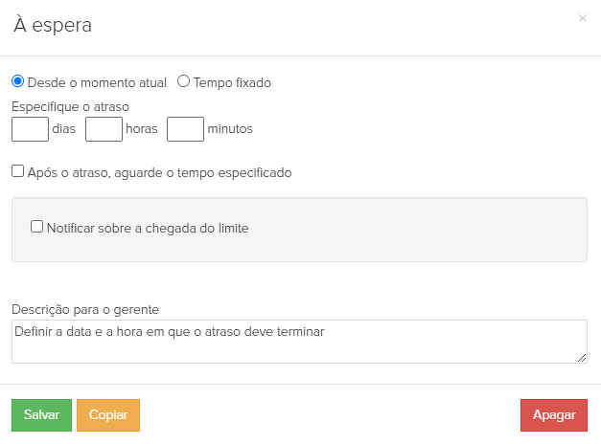Click the 'minutos' unit label

click(x=230, y=128)
